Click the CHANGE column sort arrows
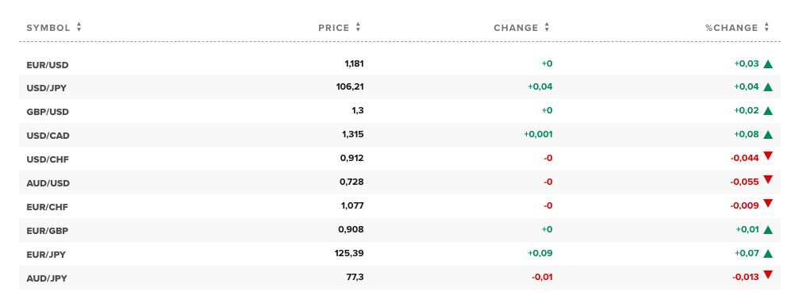Image resolution: width=799 pixels, height=303 pixels. coord(547,28)
